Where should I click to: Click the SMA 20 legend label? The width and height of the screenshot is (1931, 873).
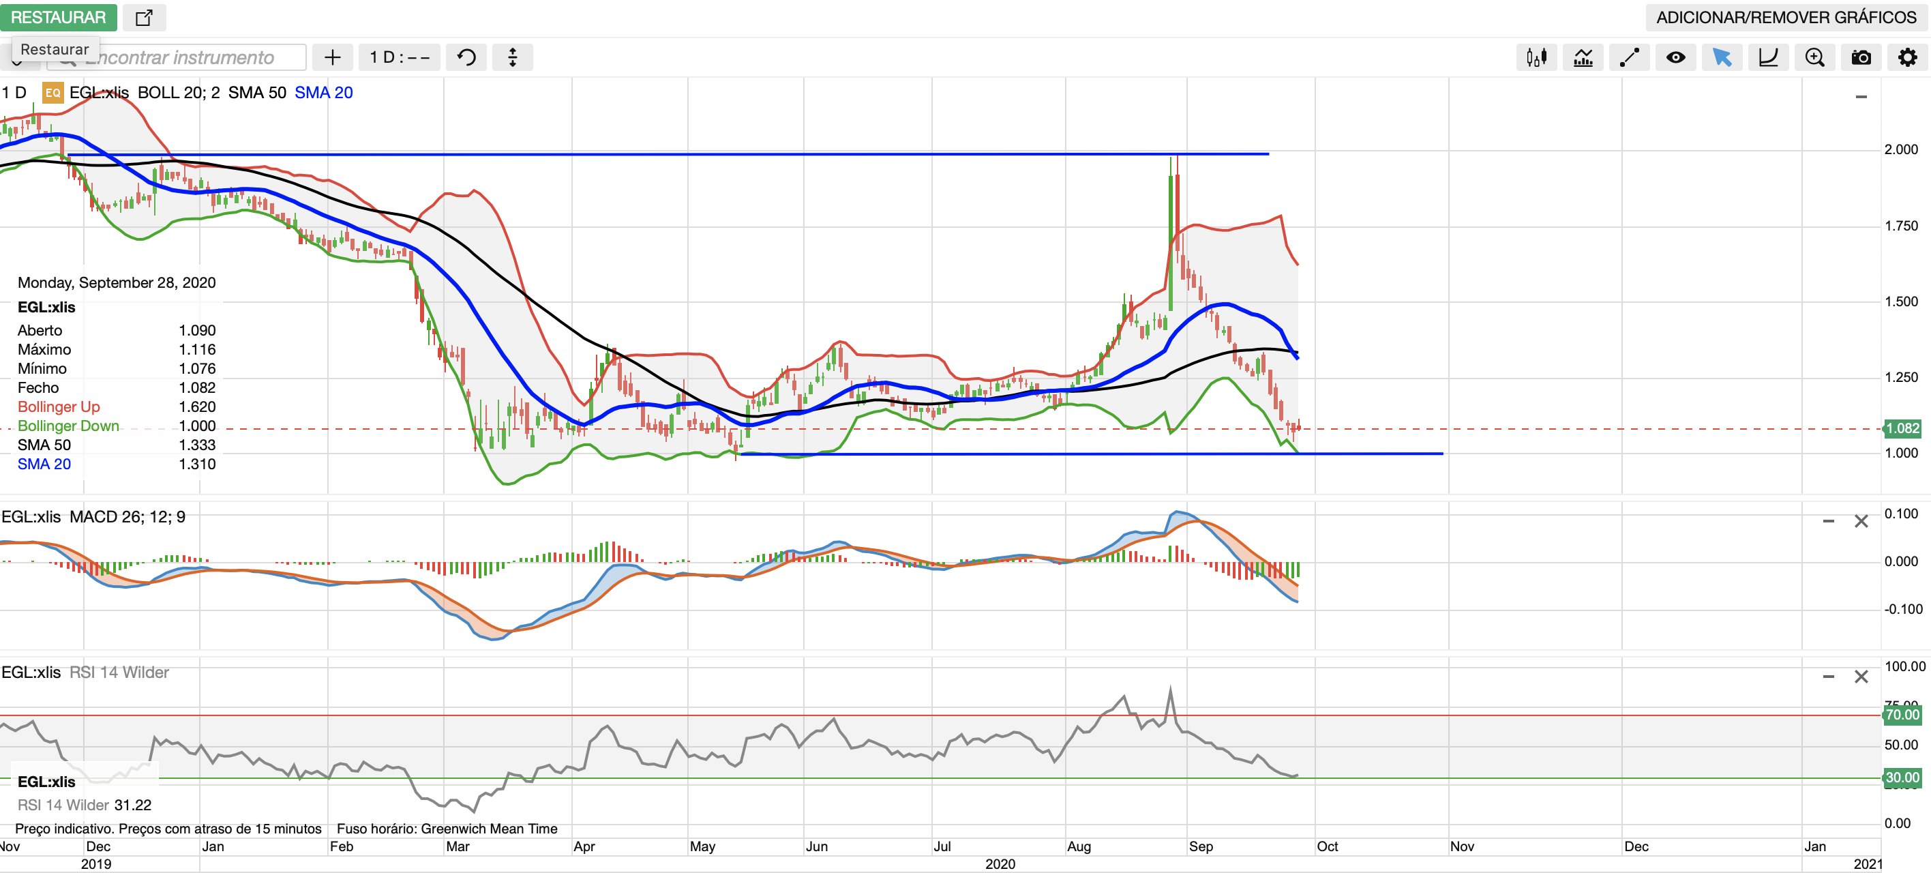click(x=323, y=93)
